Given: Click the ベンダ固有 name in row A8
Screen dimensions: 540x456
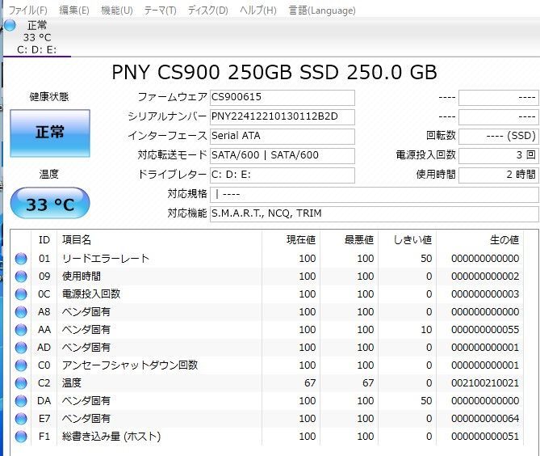Looking at the screenshot, I should click(x=86, y=312).
